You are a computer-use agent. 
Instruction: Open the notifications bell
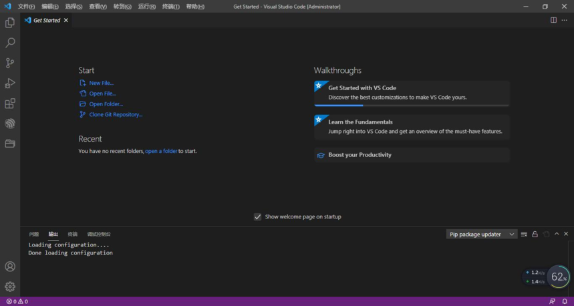565,301
